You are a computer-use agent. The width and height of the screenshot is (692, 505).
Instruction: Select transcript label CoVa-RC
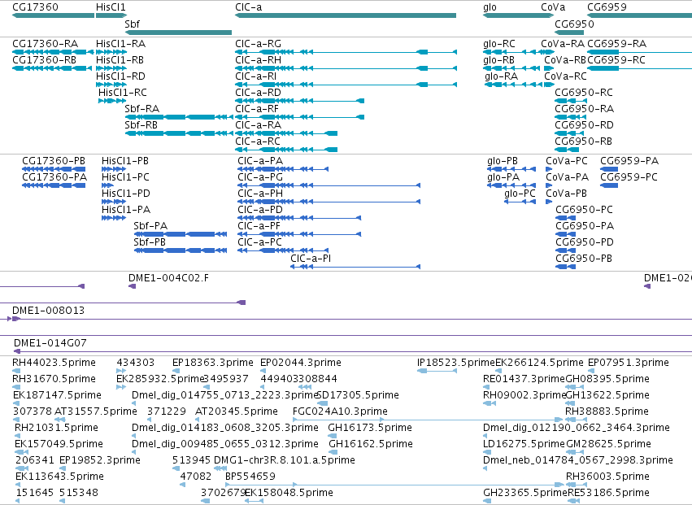pyautogui.click(x=565, y=76)
